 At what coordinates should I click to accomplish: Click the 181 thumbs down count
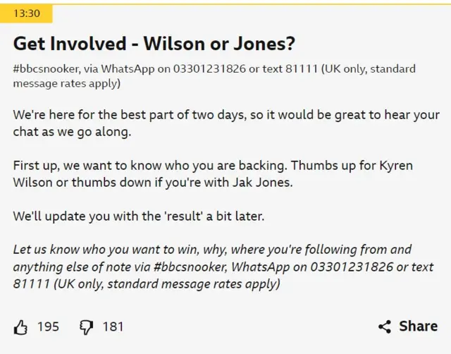113,326
